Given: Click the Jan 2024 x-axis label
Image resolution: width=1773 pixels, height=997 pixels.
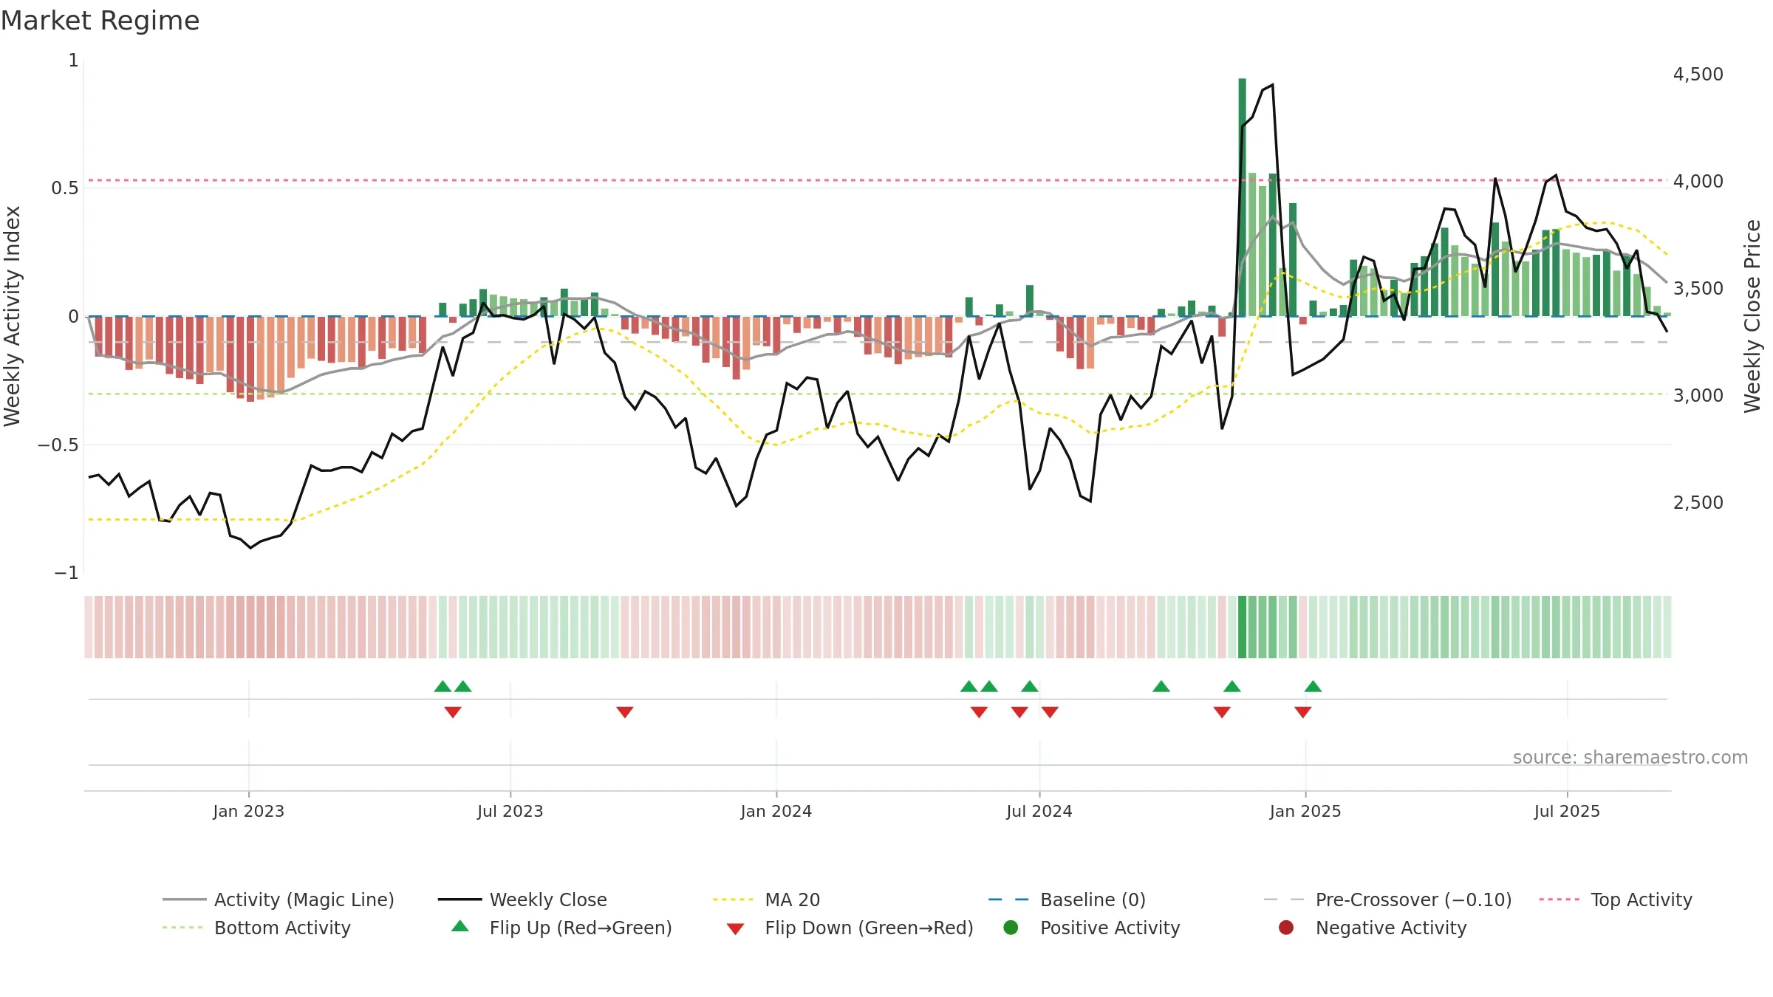Looking at the screenshot, I should tap(776, 811).
